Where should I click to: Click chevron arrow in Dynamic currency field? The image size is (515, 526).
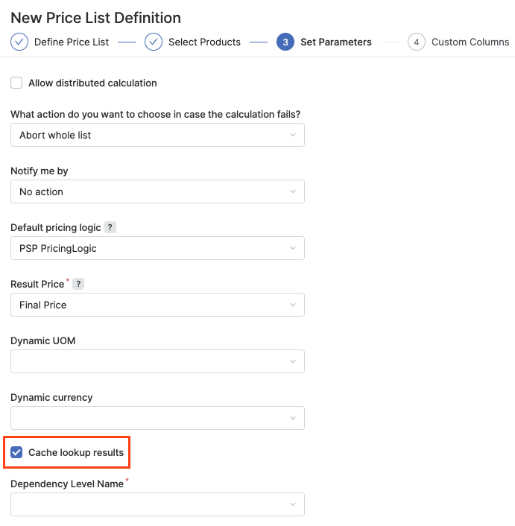click(293, 418)
